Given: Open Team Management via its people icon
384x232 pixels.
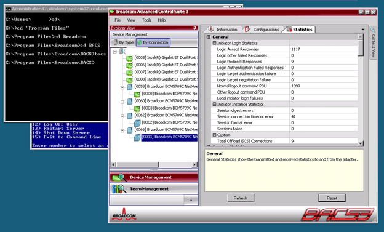Looking at the screenshot, I should pos(119,189).
